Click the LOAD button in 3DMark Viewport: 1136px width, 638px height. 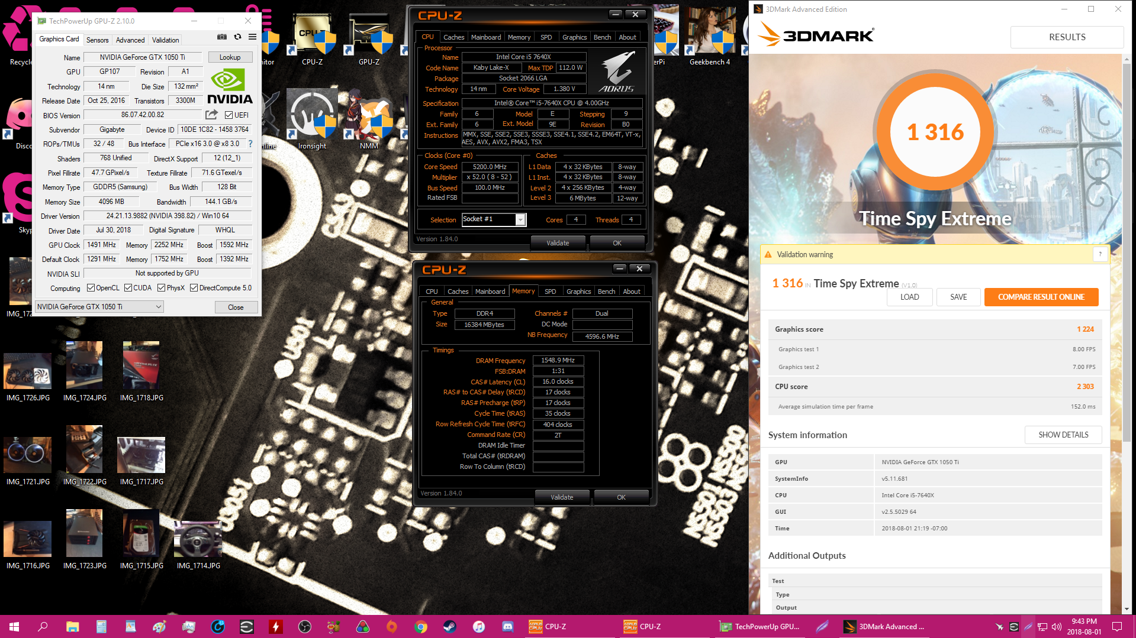910,297
